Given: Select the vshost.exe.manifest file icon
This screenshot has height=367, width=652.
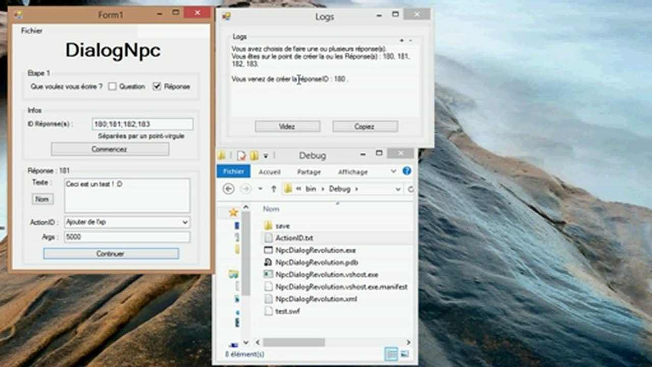Looking at the screenshot, I should pos(269,286).
